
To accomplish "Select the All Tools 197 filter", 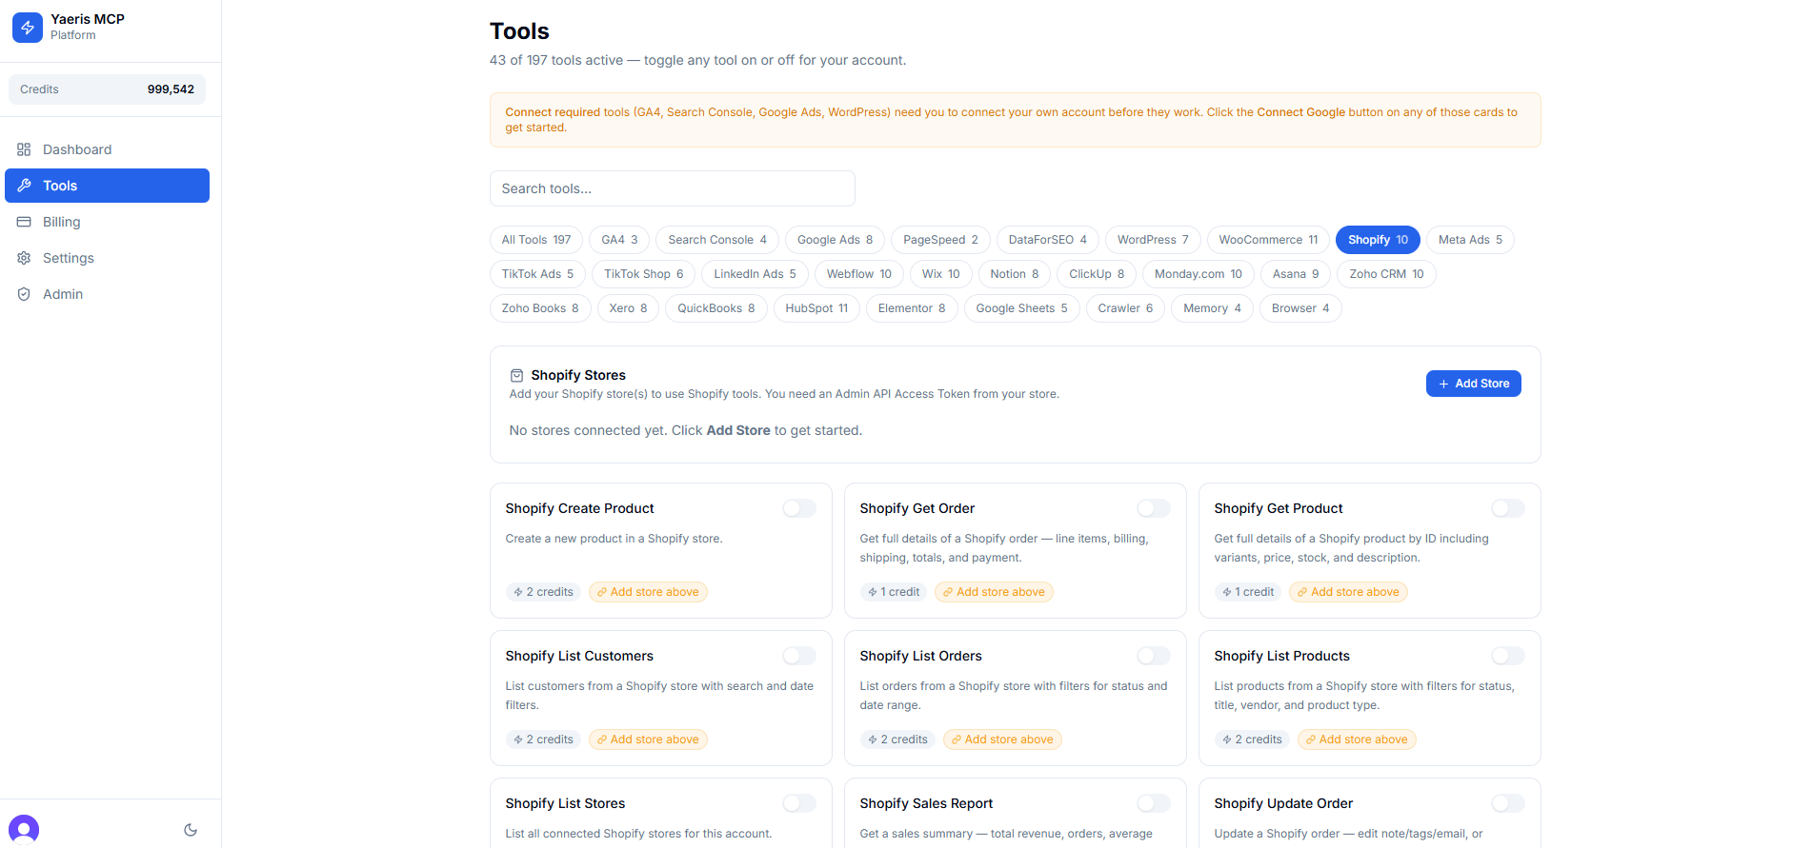I will click(536, 240).
